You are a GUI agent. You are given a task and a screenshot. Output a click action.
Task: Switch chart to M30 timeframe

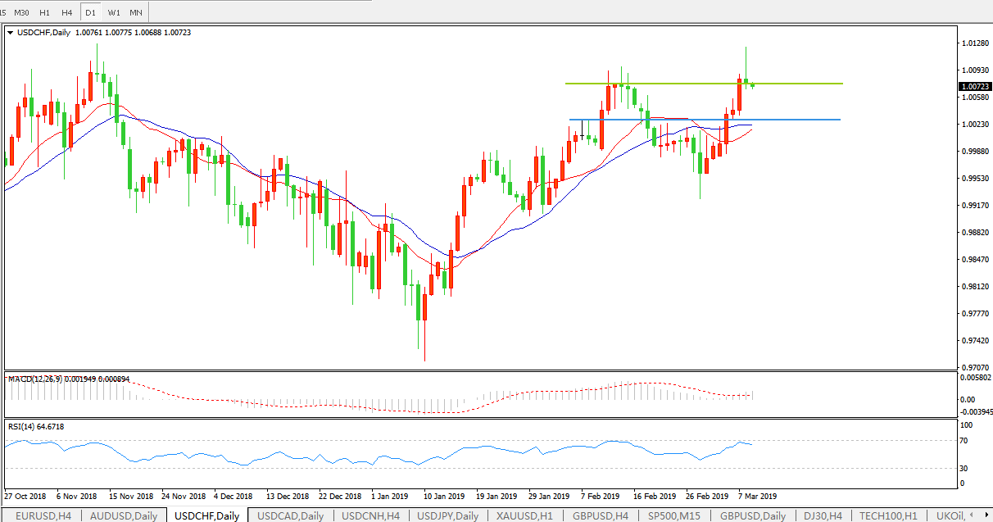(22, 13)
